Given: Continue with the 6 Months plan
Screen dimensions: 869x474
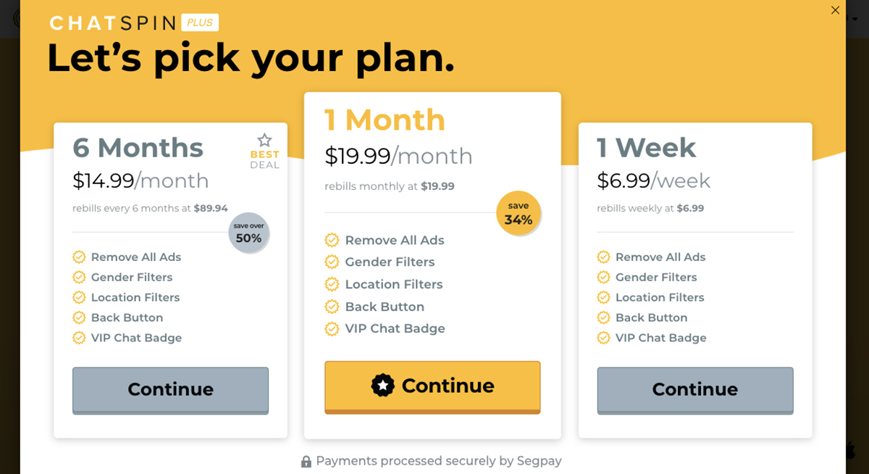Looking at the screenshot, I should click(170, 390).
